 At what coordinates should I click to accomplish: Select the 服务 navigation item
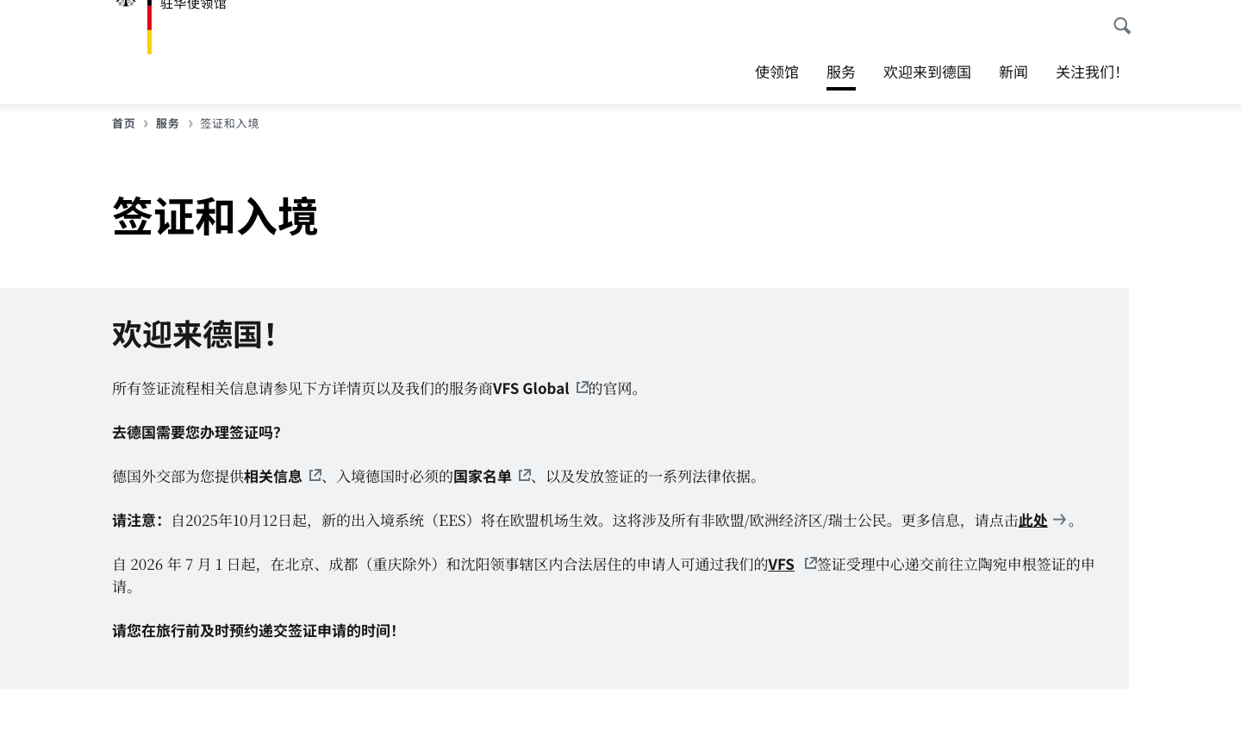(841, 72)
